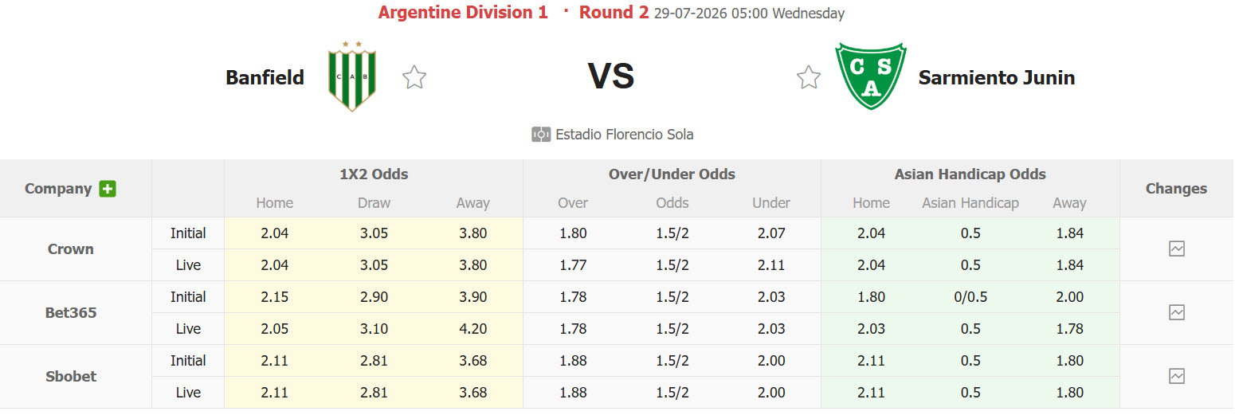Click the Sarmiento Junin green shield crest

871,76
